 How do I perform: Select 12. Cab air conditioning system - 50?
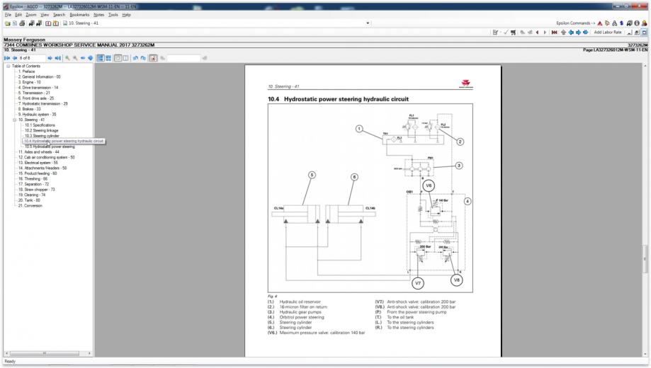(x=46, y=158)
